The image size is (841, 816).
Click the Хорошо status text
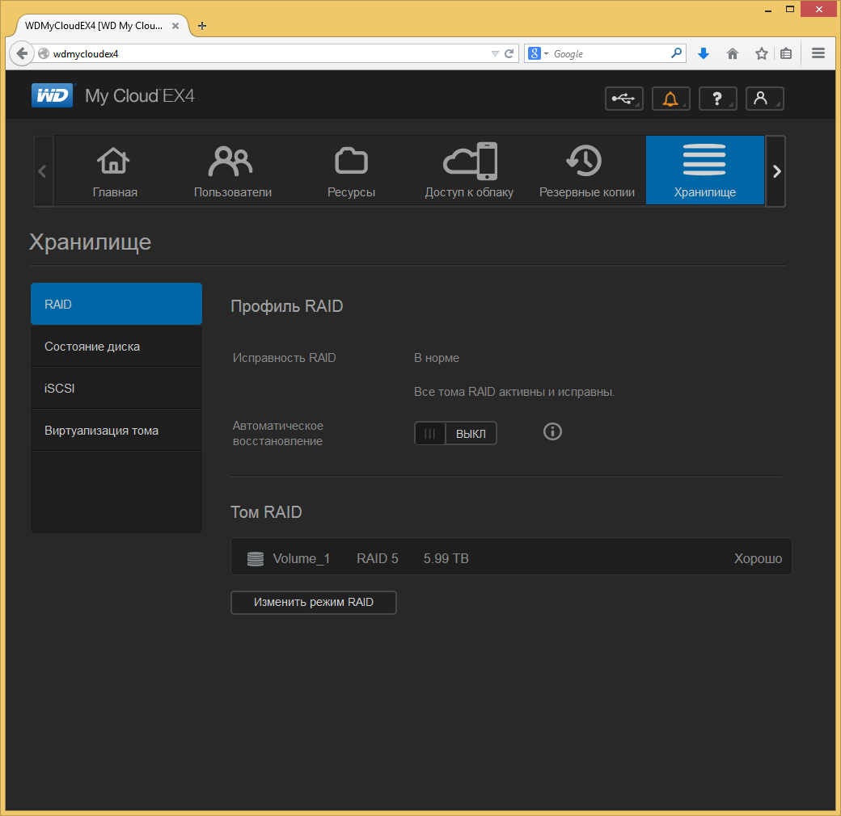pos(758,558)
